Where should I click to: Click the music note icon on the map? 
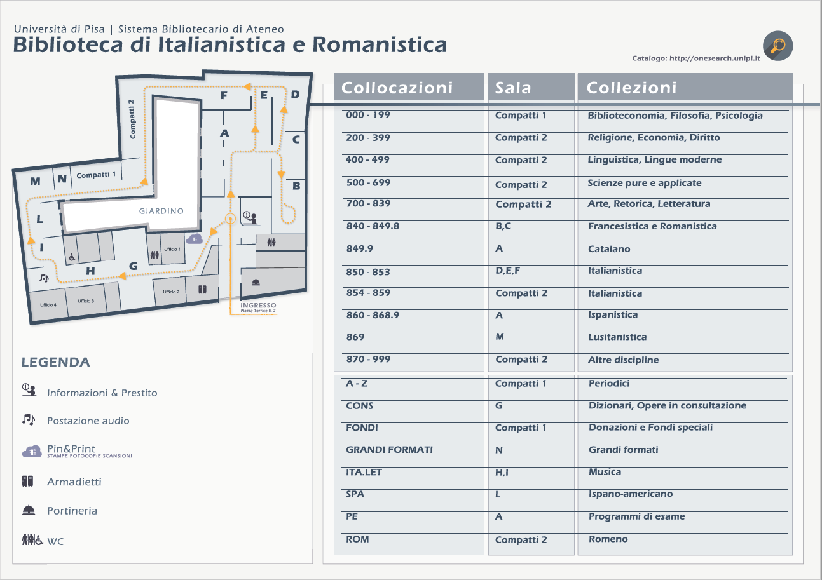click(x=43, y=278)
